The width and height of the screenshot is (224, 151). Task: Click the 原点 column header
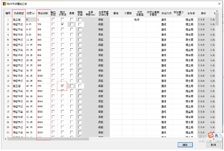[203, 13]
